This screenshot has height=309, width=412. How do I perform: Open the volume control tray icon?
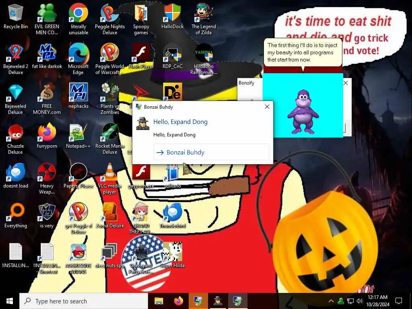coord(359,301)
